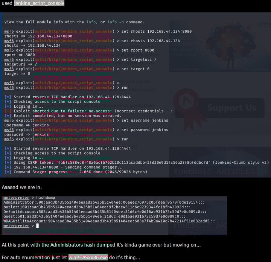Click the 'Exploit aborted due to failure' line
The height and width of the screenshot is (262, 271).
pyautogui.click(x=88, y=111)
